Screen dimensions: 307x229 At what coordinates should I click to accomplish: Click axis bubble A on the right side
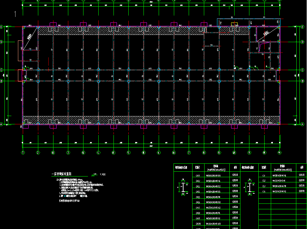302,124
